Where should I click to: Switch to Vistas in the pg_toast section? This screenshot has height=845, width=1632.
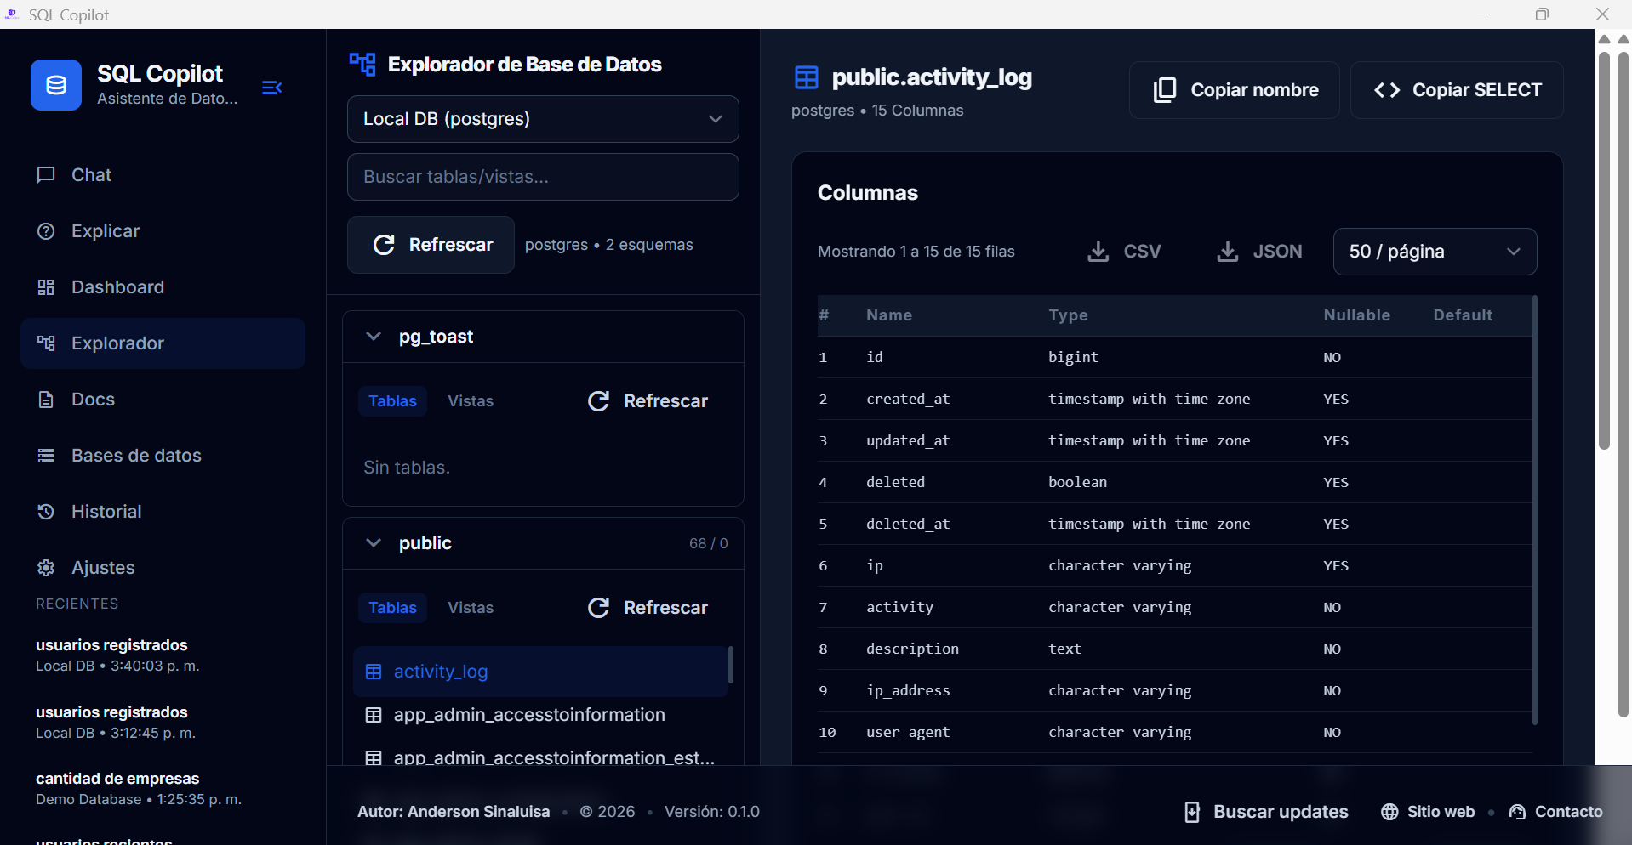point(470,400)
